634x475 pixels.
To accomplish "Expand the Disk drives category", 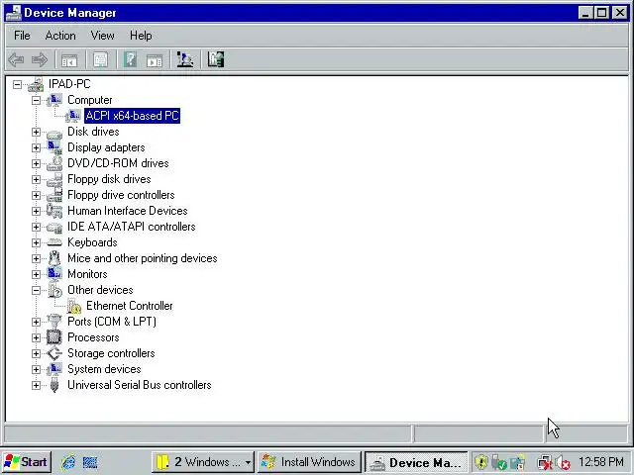I will pyautogui.click(x=36, y=132).
